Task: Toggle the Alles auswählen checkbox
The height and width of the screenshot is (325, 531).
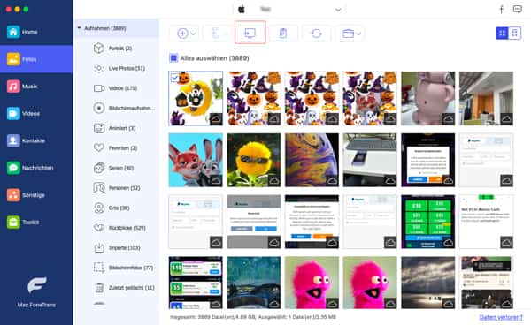Action: pos(173,58)
